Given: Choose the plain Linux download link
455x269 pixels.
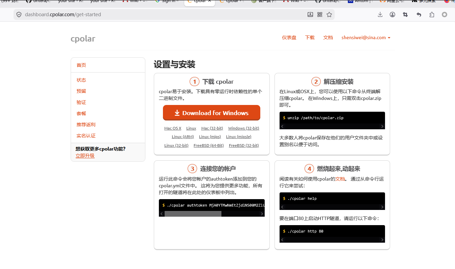Looking at the screenshot, I should [191, 128].
